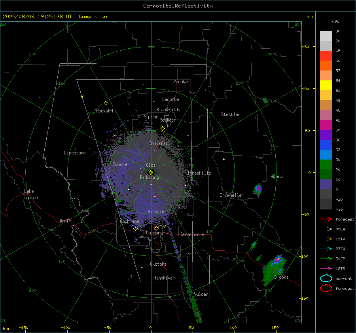This screenshot has width=356, height=333.
Task: Click the Okotoks town label
Action: tap(158, 264)
